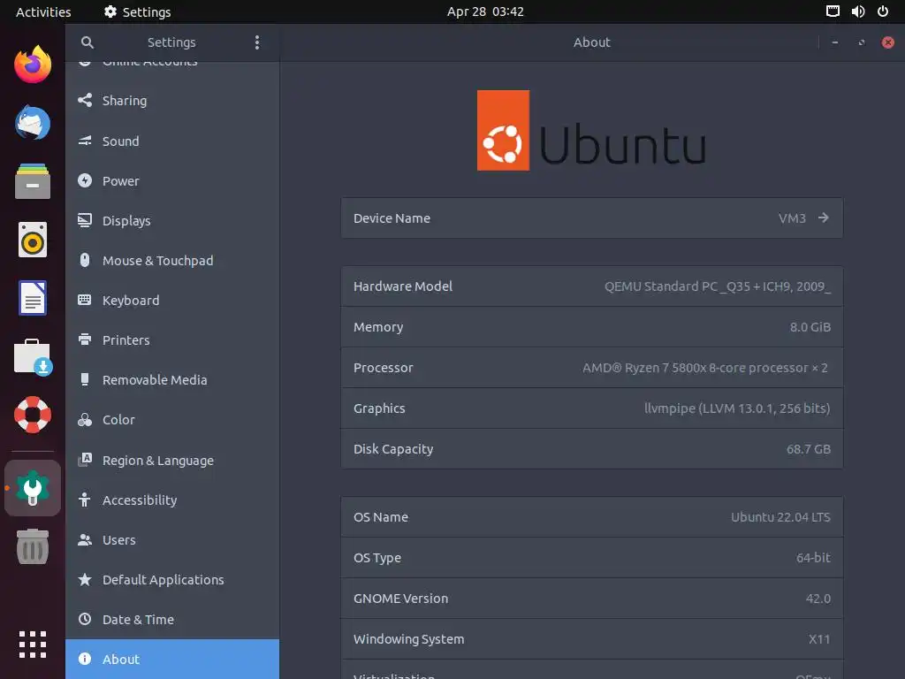Click the GNOME Version 42.0 row
This screenshot has height=679, width=905.
[x=591, y=599]
